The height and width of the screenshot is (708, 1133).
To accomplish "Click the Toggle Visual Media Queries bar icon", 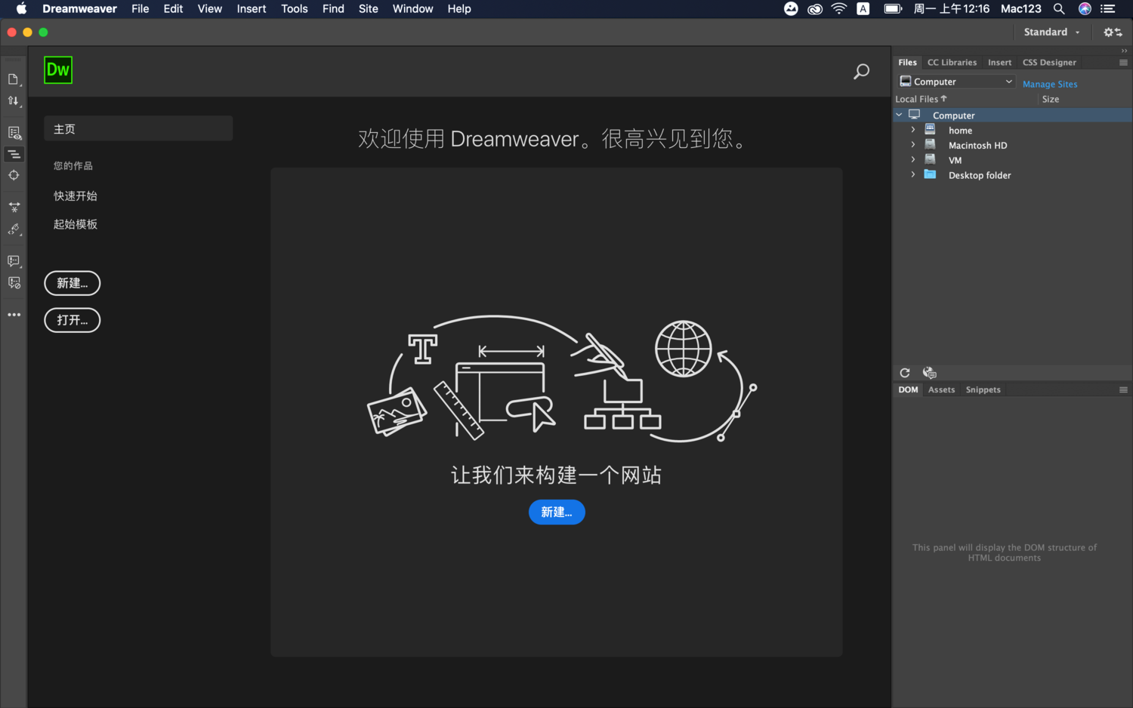I will point(14,154).
